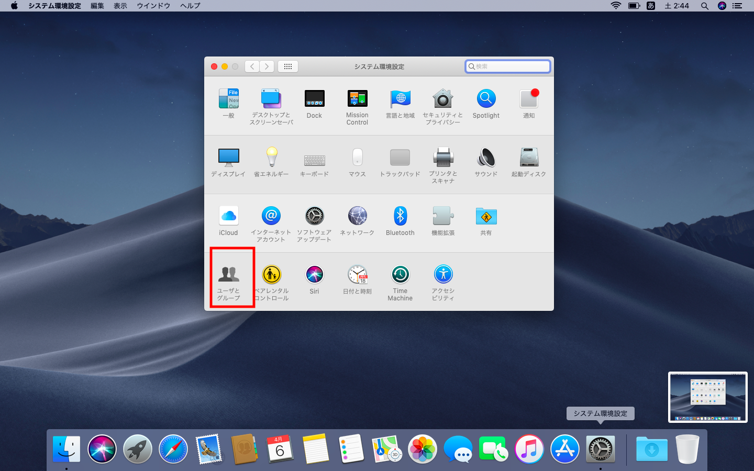This screenshot has height=471, width=754.
Task: Open Finder from the Dock
Action: click(x=66, y=449)
